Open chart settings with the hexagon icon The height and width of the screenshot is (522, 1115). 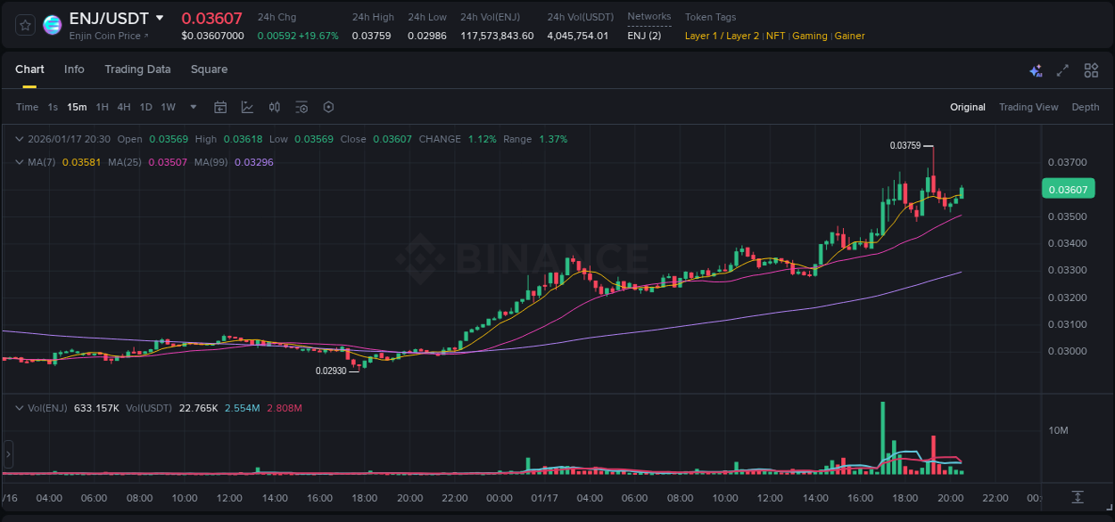[x=328, y=107]
